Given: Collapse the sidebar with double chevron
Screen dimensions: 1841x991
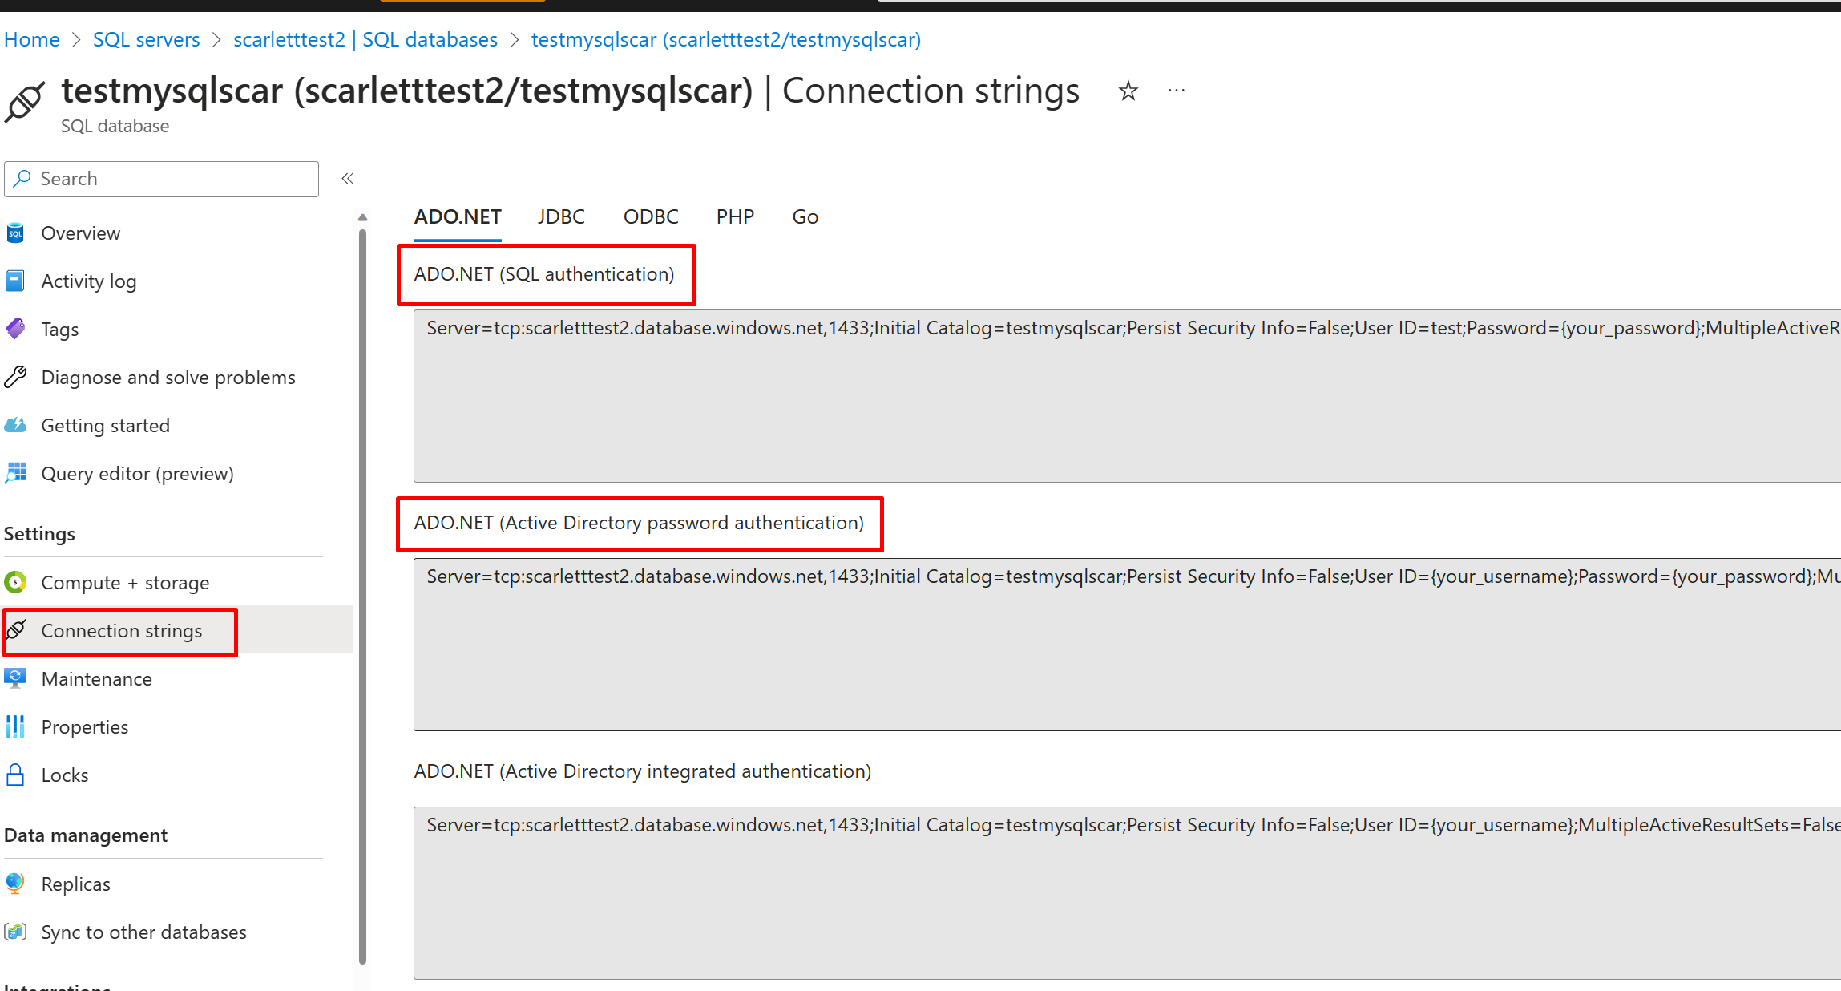Looking at the screenshot, I should click(347, 179).
